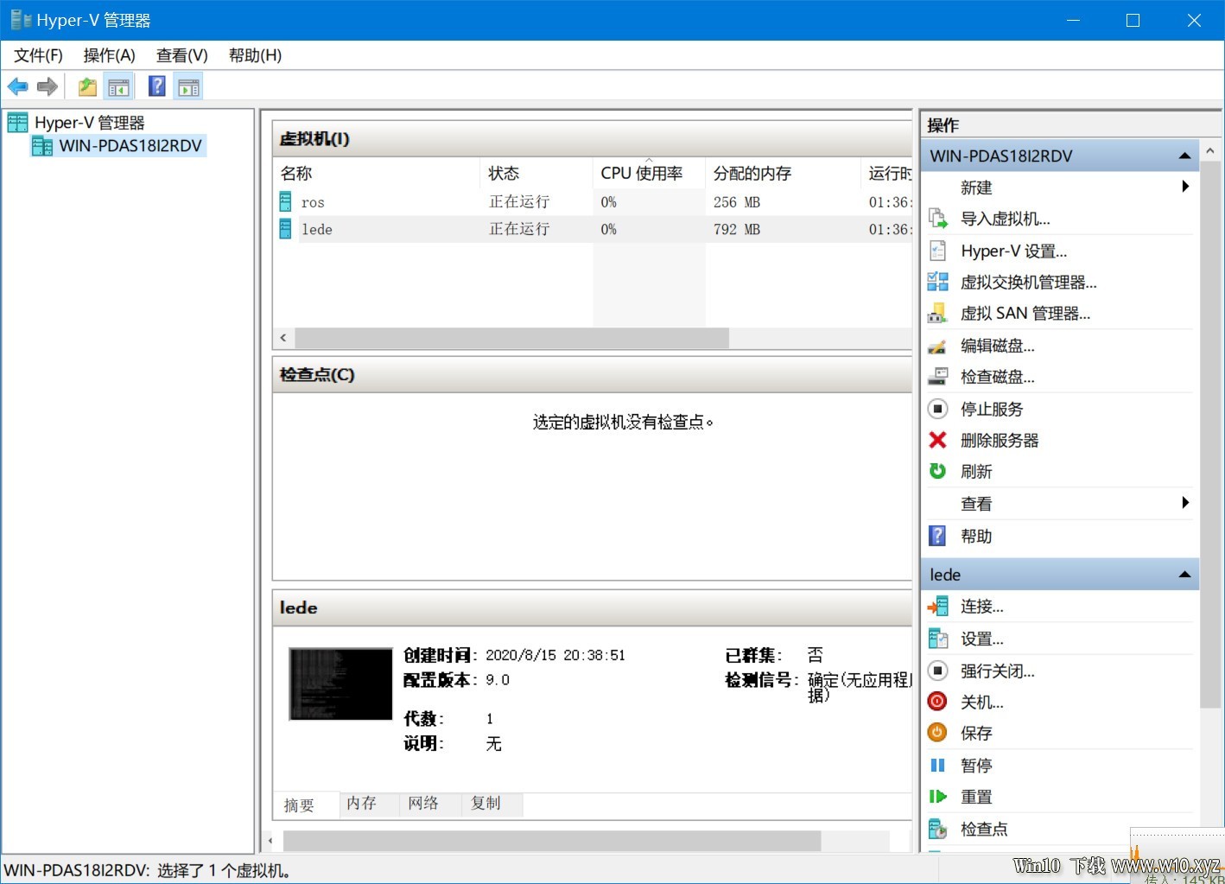The width and height of the screenshot is (1225, 884).
Task: Click the orange Save icon beside 保存
Action: click(x=937, y=733)
